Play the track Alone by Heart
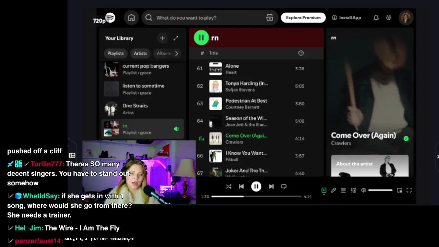This screenshot has width=439, height=247. coord(256,69)
